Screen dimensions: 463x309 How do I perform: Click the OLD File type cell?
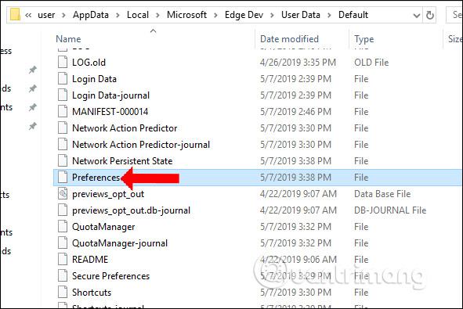pos(371,63)
